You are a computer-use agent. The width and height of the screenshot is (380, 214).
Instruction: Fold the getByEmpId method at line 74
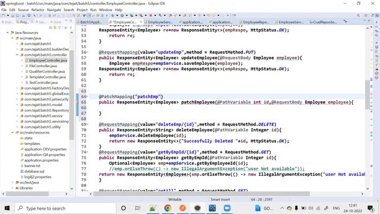point(87,152)
